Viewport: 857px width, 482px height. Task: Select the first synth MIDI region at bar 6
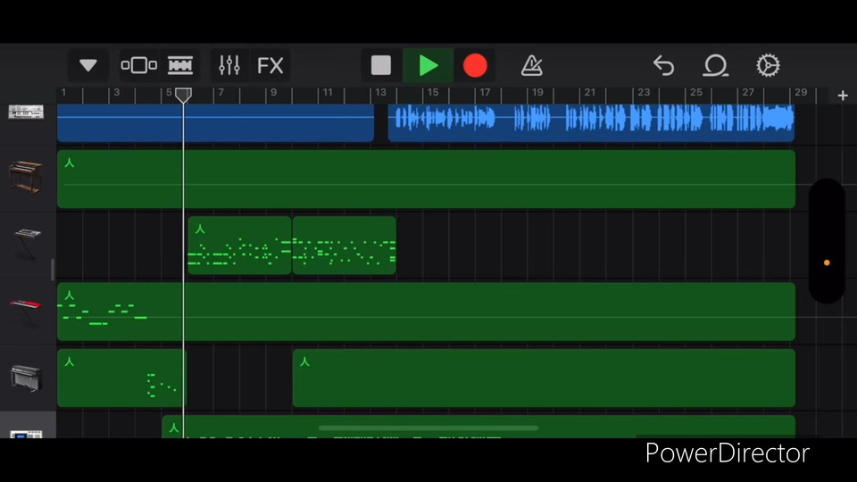[239, 245]
